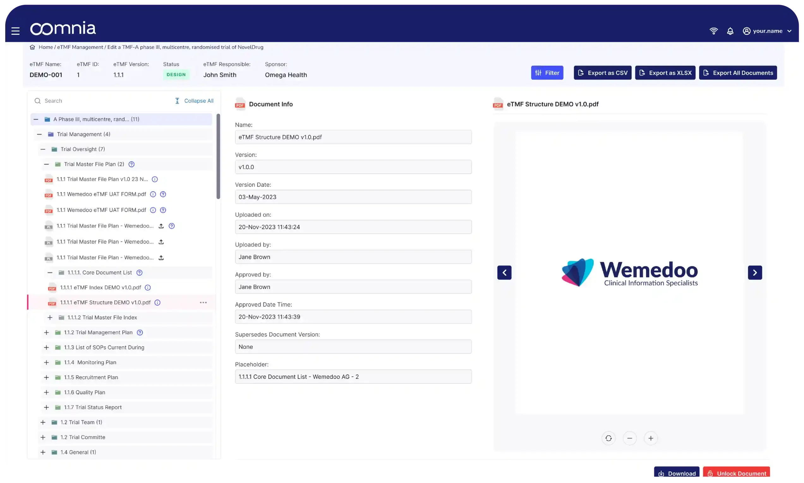Collapse the 1.1.1.1 Core Document List folder
The height and width of the screenshot is (483, 804).
[x=50, y=273]
